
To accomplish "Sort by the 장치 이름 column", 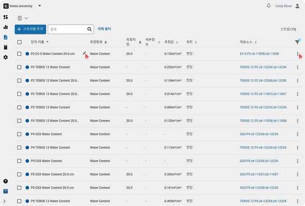I will tap(40, 42).
